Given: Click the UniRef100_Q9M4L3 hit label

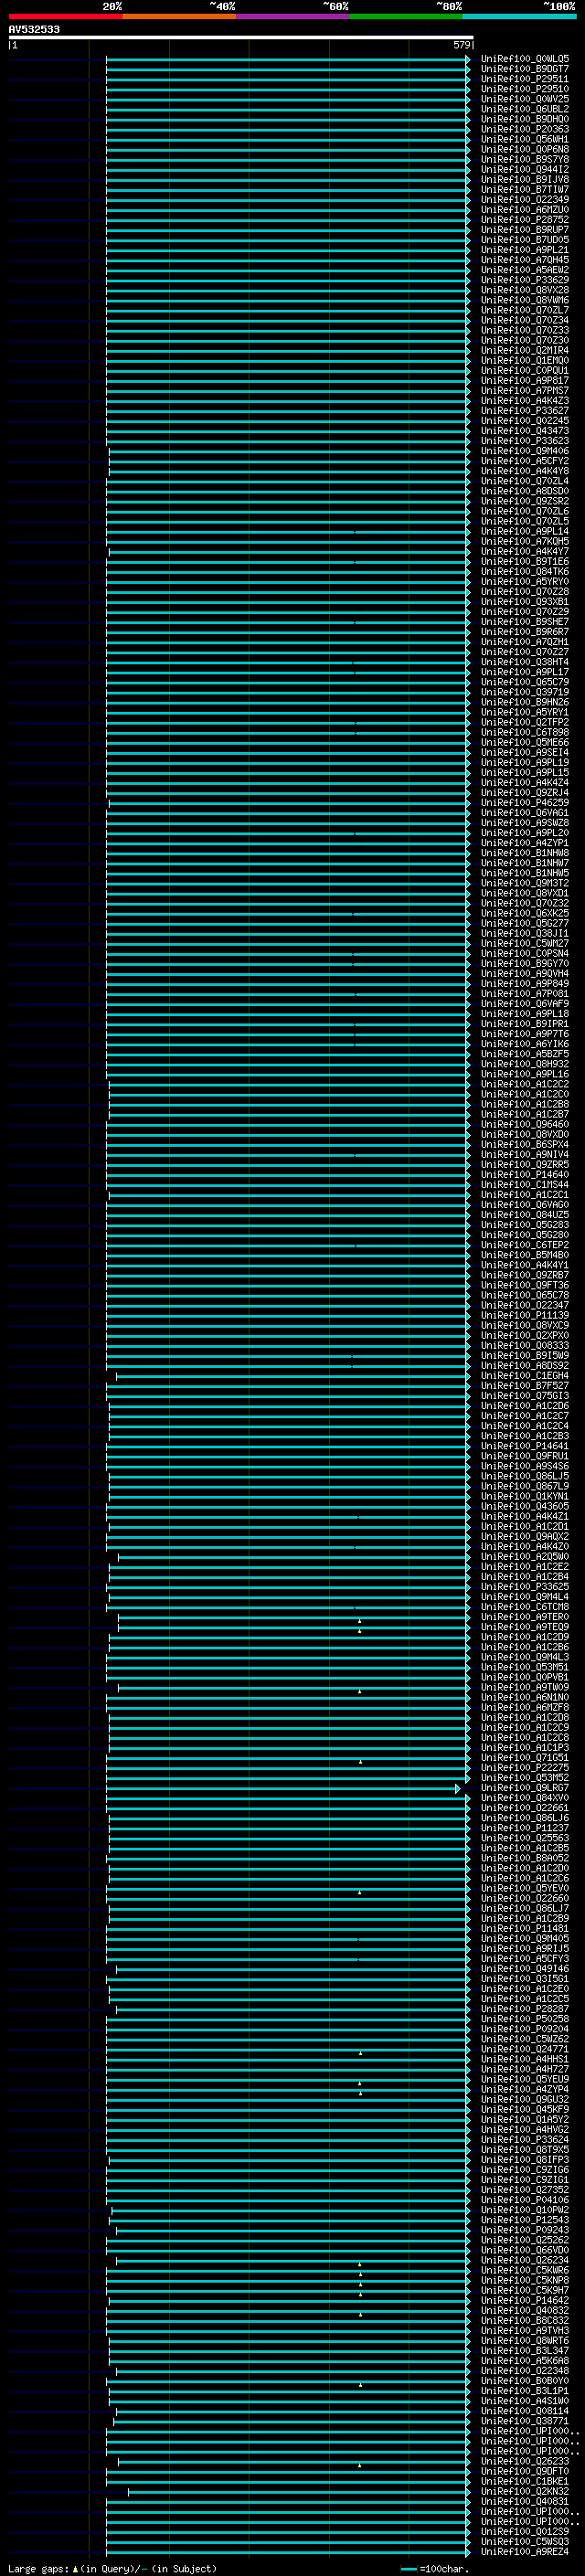Looking at the screenshot, I should coord(524,1657).
